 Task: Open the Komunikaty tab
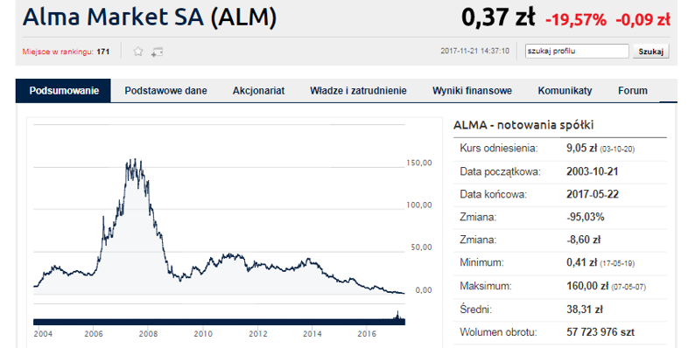pyautogui.click(x=565, y=91)
